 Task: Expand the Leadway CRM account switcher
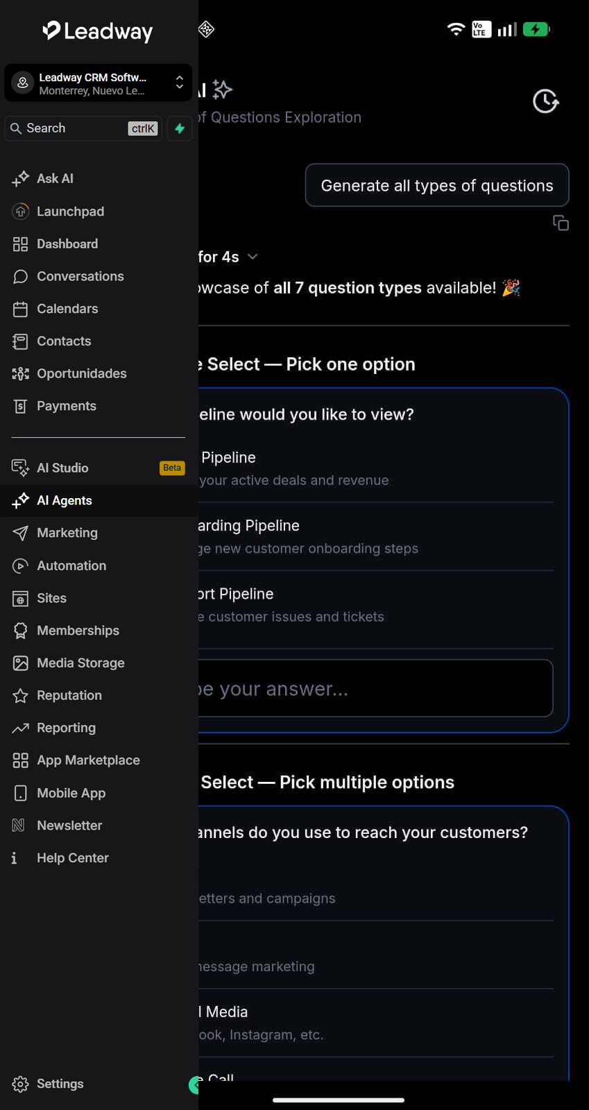(98, 83)
